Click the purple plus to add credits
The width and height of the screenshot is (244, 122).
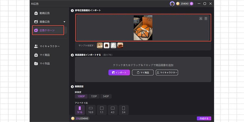(192, 4)
